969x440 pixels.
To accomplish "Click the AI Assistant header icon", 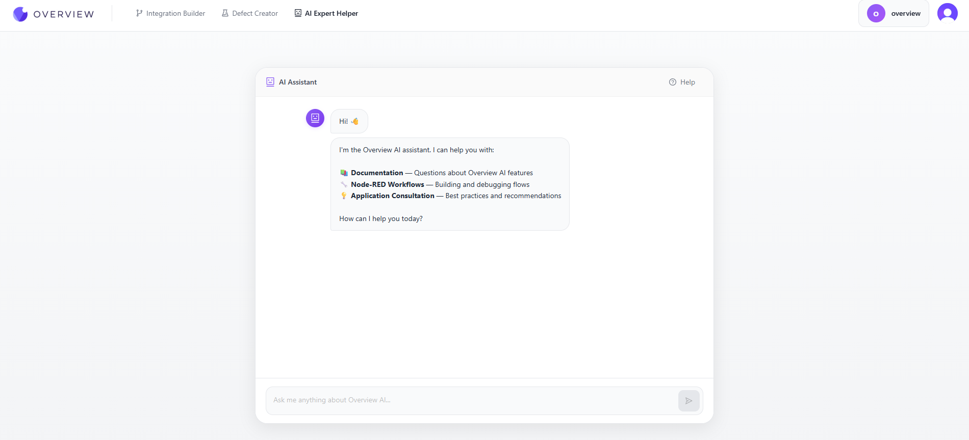I will pos(270,82).
